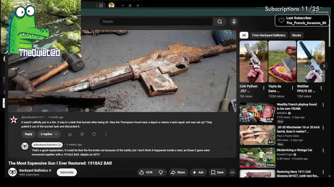Open Walther PPK/S SD short
The image size is (334, 187).
311,62
